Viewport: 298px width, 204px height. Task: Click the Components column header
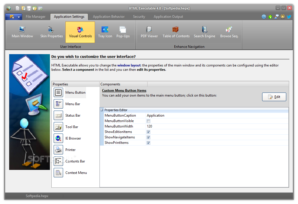pos(124,84)
